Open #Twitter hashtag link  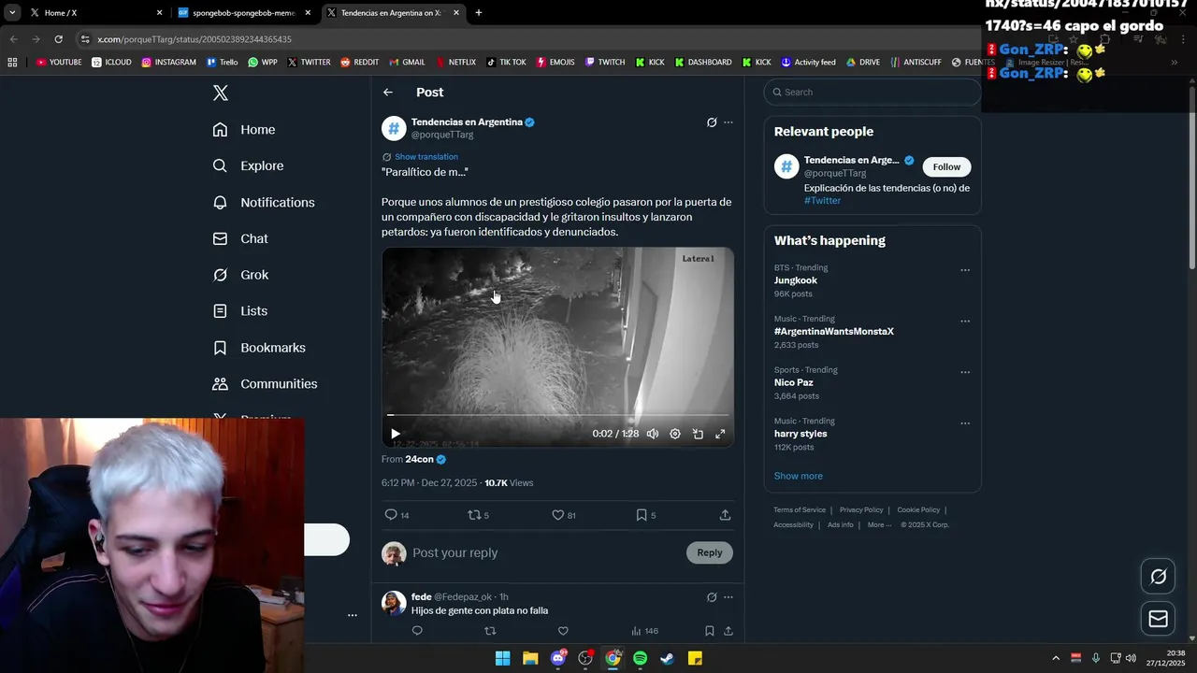pos(822,201)
